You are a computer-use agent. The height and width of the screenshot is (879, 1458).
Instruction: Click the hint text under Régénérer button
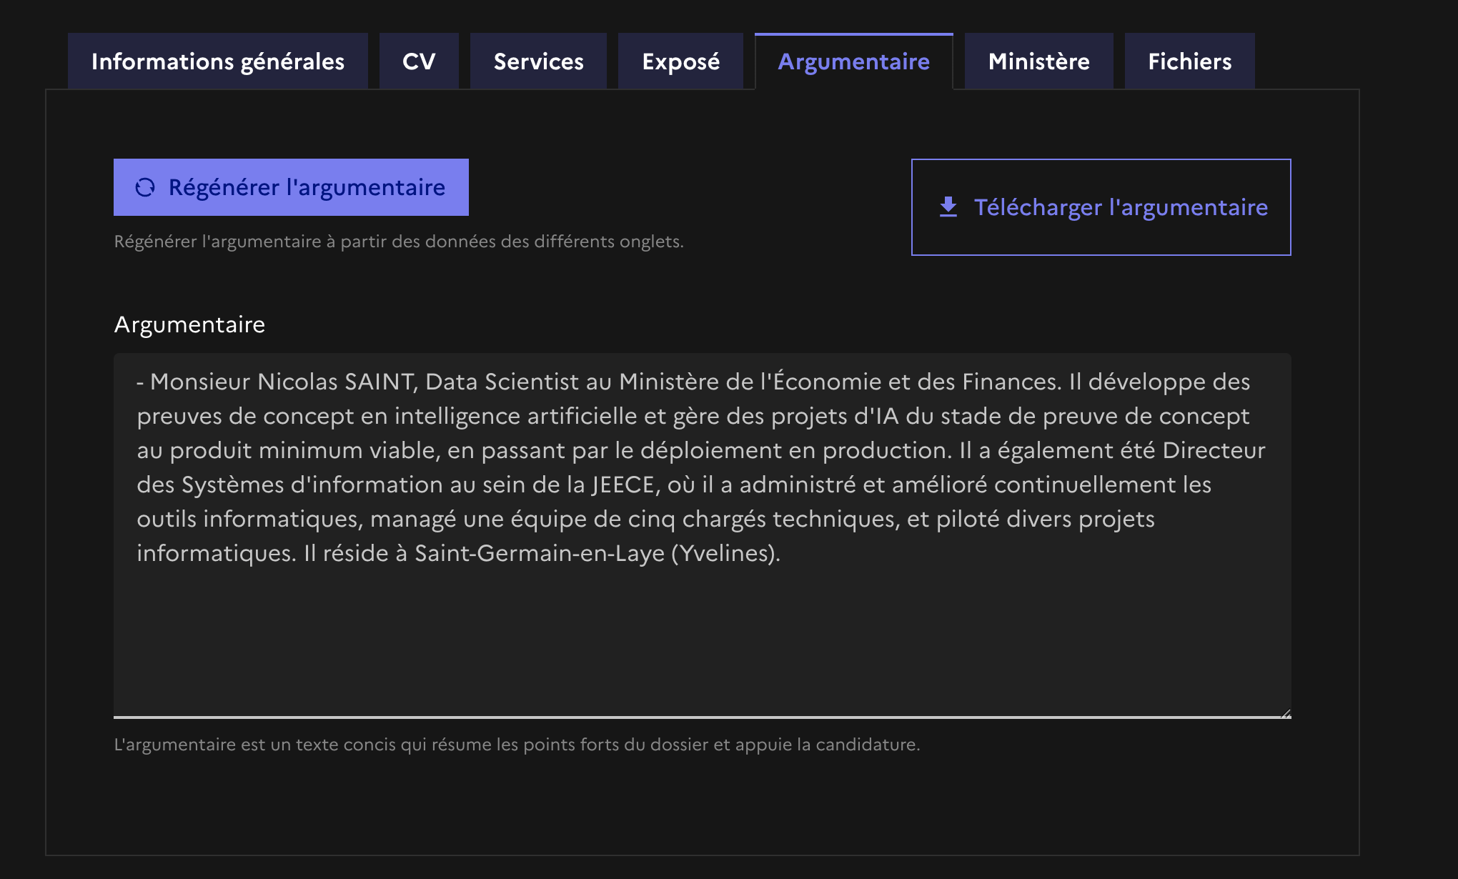pyautogui.click(x=399, y=242)
